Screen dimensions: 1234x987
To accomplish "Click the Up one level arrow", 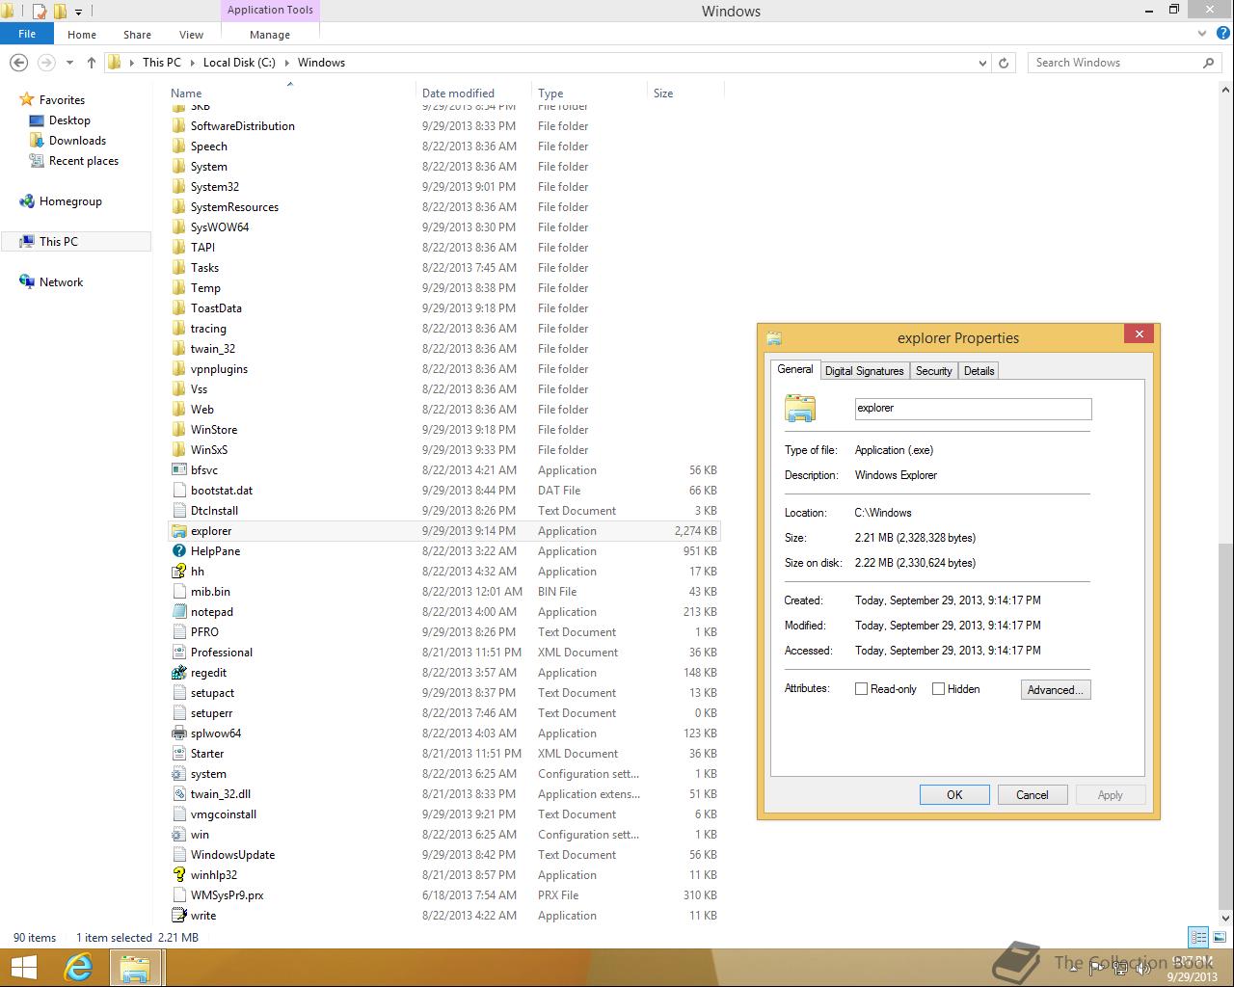I will coord(92,63).
